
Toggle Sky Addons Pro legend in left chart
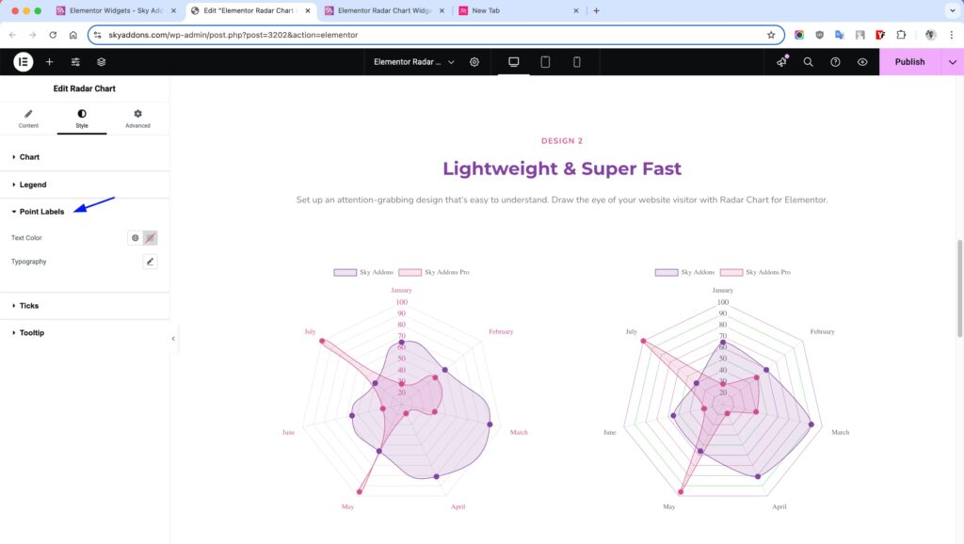click(x=434, y=272)
